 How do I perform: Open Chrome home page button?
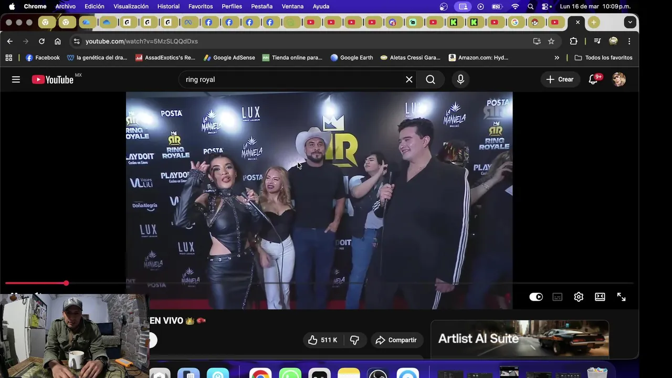tap(58, 41)
